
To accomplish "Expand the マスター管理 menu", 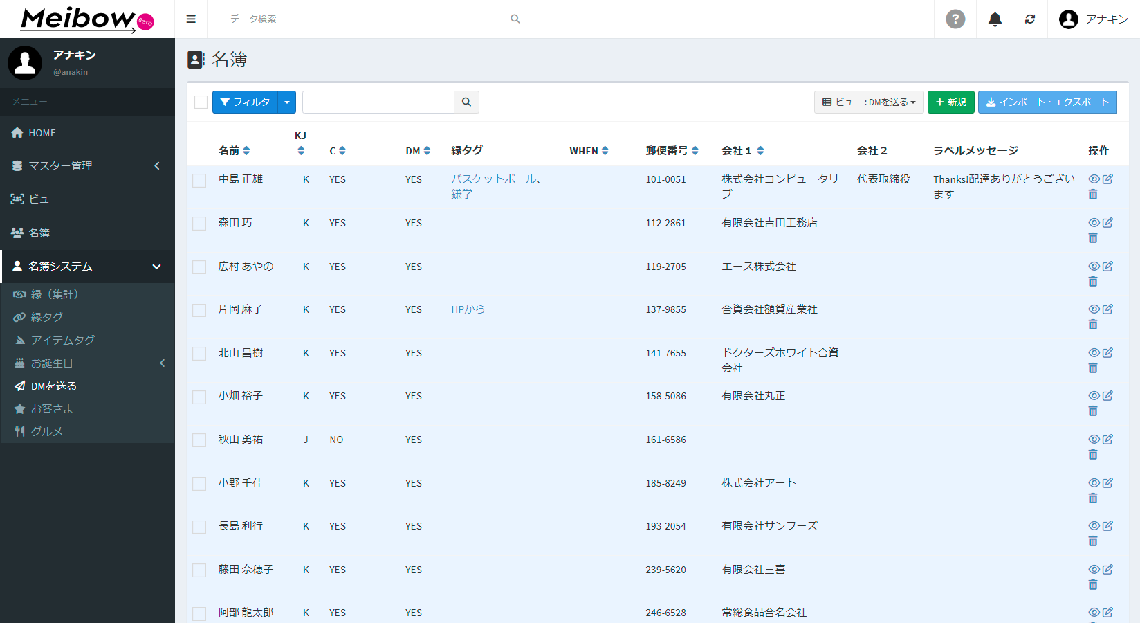I will [x=87, y=166].
